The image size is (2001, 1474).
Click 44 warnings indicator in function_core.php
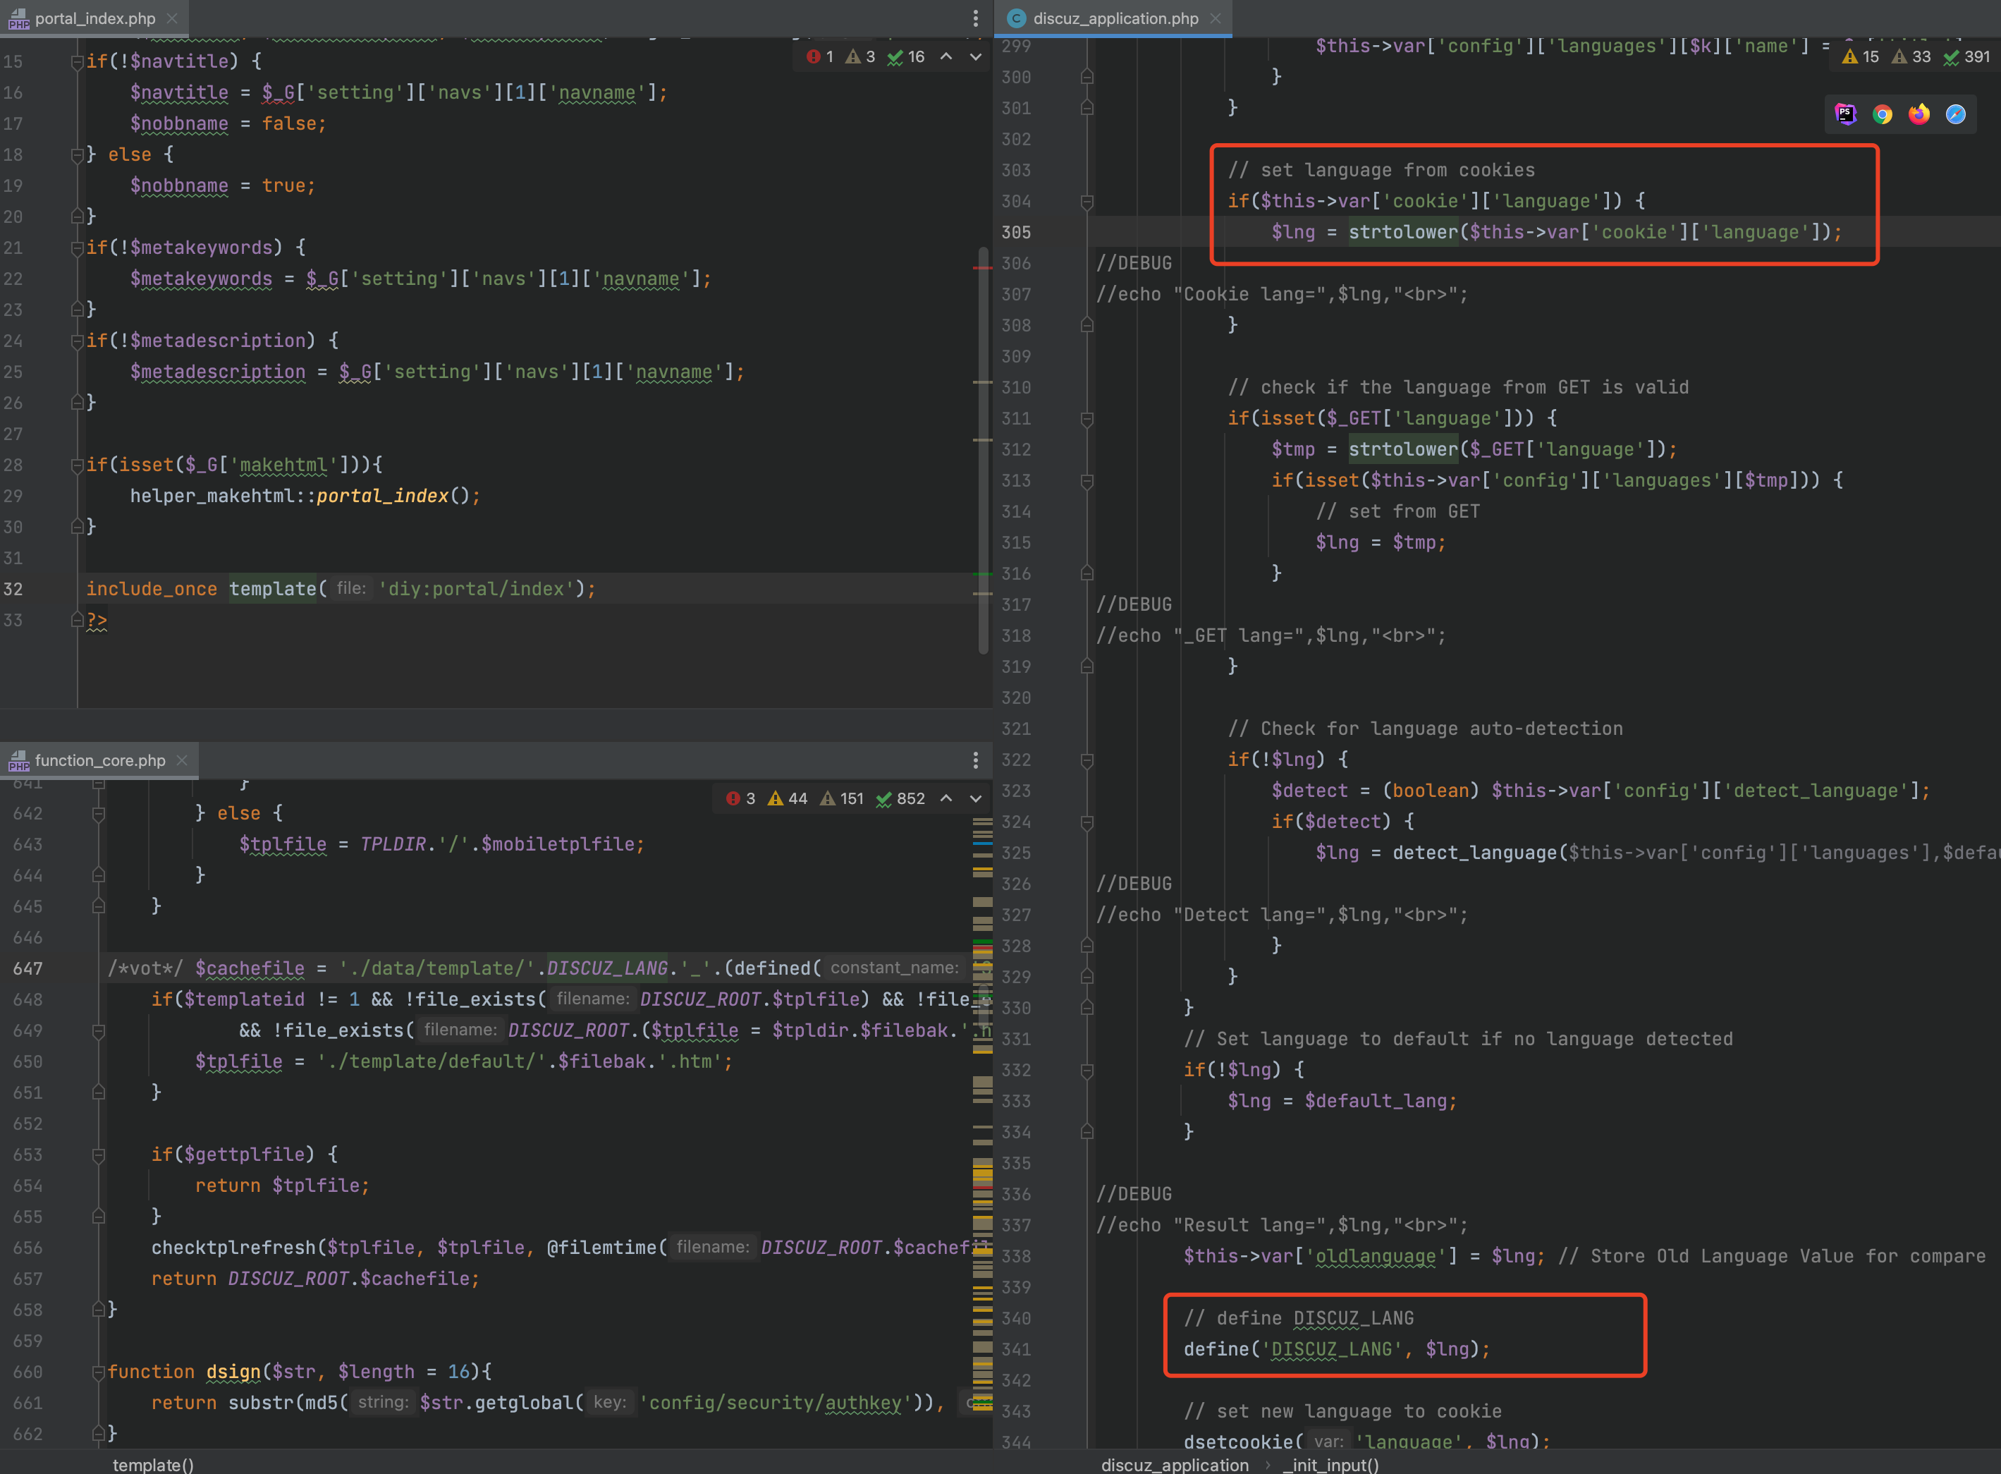point(788,798)
